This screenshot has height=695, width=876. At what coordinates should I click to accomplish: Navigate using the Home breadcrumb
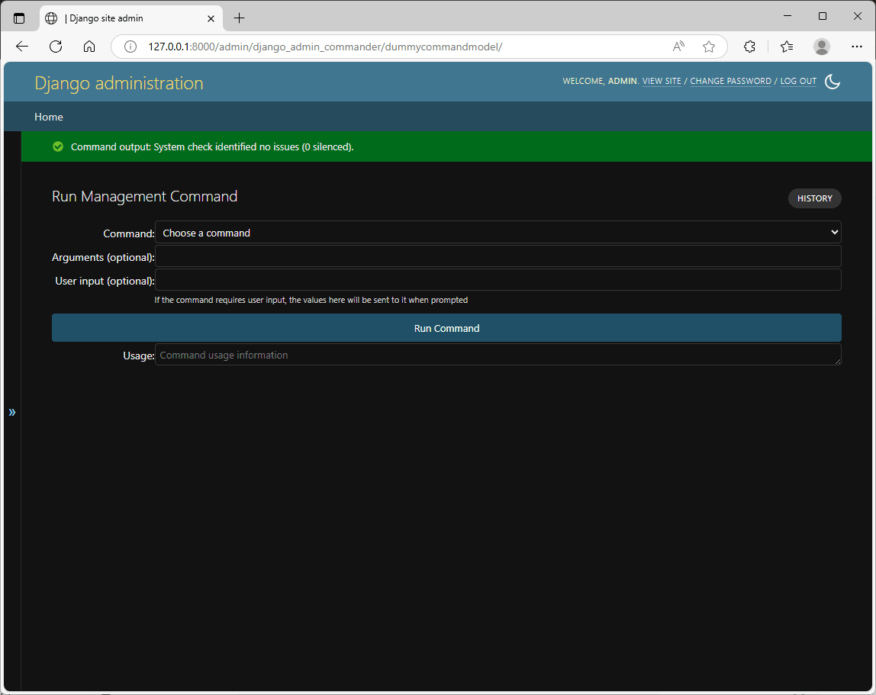[48, 116]
